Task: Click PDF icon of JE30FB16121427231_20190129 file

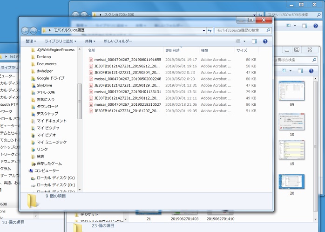Action: [x=91, y=85]
